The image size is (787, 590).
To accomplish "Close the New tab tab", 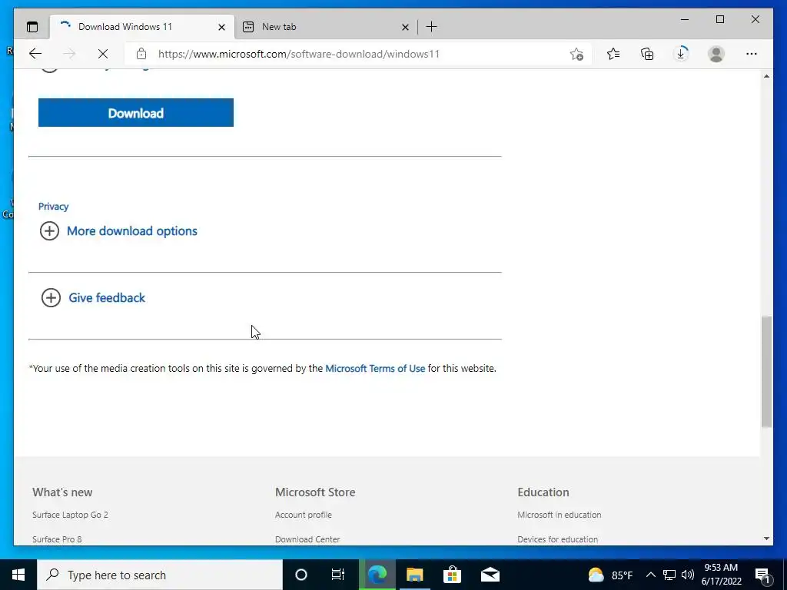I will point(405,27).
